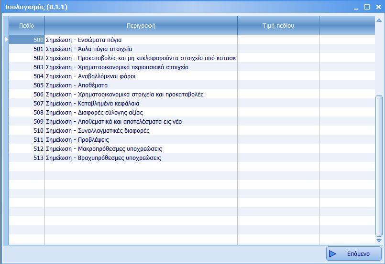Select row 501 Άυλα πάγια στοιχεία
Screen dimensions: 385x264
tap(192, 49)
